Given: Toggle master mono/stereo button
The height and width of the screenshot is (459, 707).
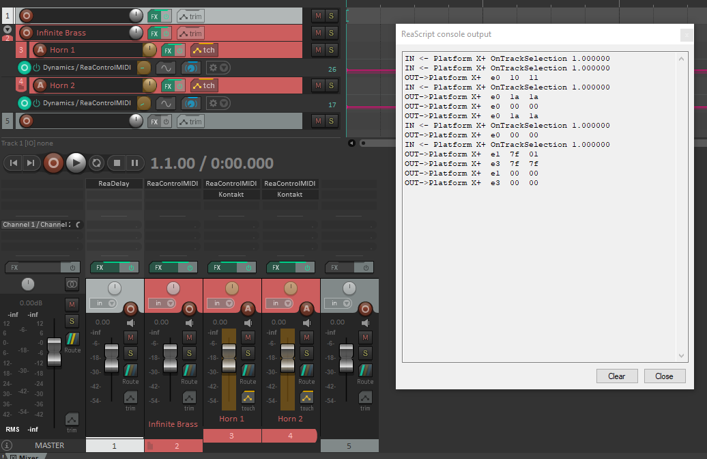Looking at the screenshot, I should (72, 284).
